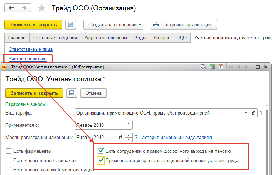Image resolution: width=272 pixels, height=175 pixels.
Task: Uncheck Применяются результаты специальной оценки условий труда
Action: point(101,160)
